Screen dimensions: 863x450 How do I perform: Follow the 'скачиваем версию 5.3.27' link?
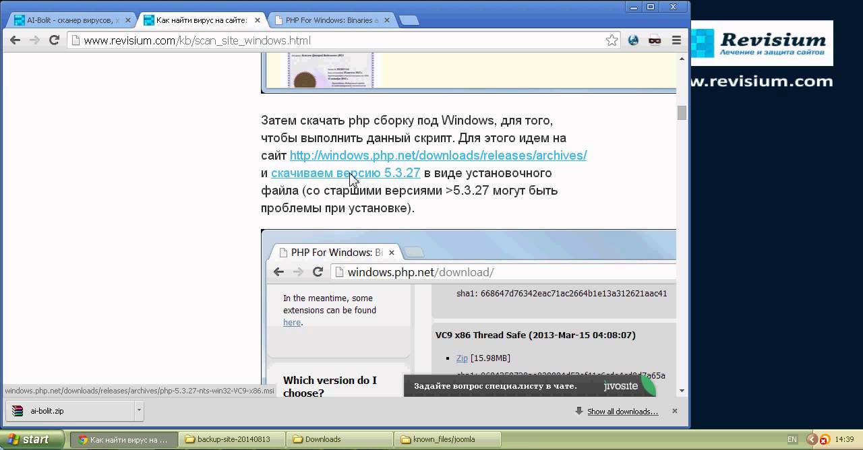tap(345, 173)
